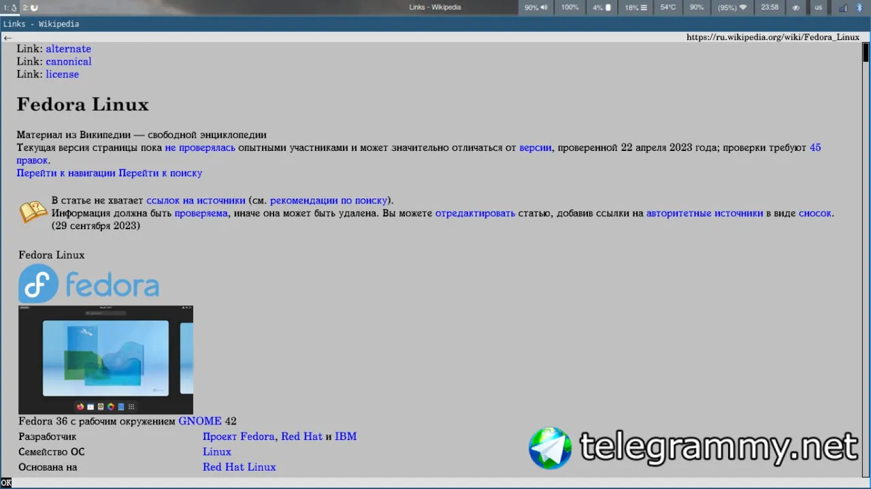This screenshot has width=871, height=489.
Task: Click the vertical scrollbar thumb
Action: 866,52
